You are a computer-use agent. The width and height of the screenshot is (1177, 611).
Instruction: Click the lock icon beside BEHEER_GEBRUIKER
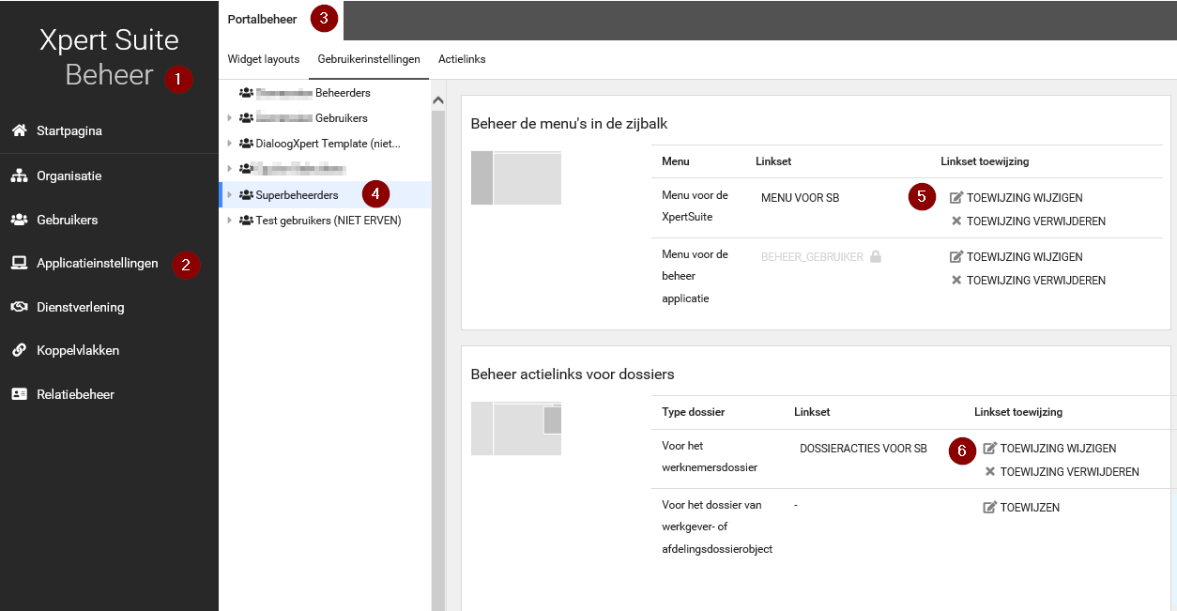[875, 256]
